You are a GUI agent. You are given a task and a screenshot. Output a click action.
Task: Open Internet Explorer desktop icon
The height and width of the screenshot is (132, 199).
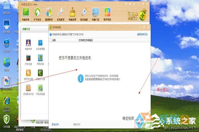[x=6, y=104]
